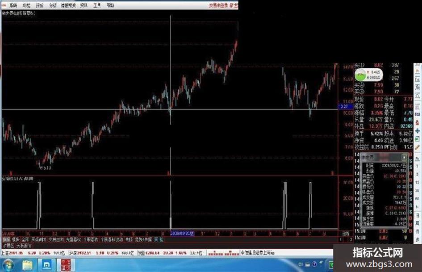Screen dimensions: 422x272
Task: Click the 成交量 row in popup window
Action: [384, 197]
